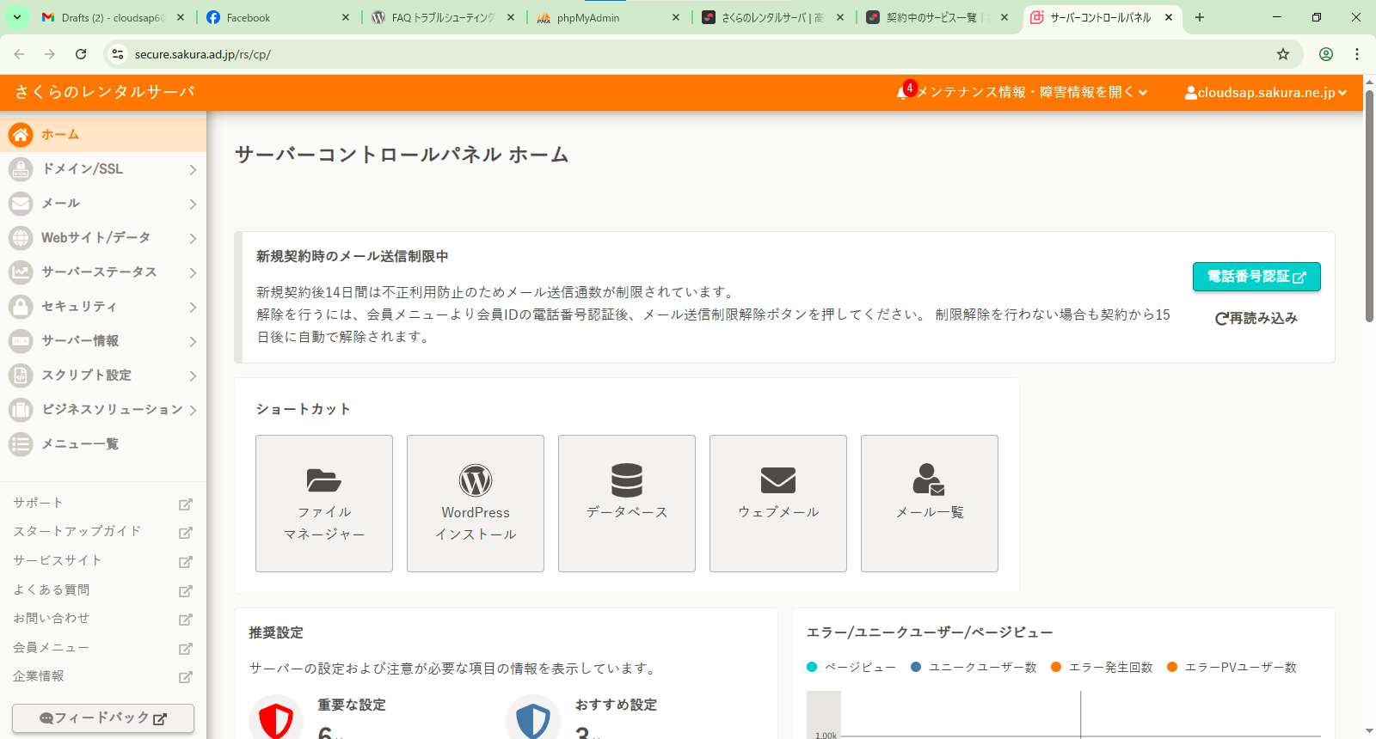The image size is (1376, 739).
Task: Switch to the 契約中のサービス一覧 tab
Action: [x=937, y=17]
